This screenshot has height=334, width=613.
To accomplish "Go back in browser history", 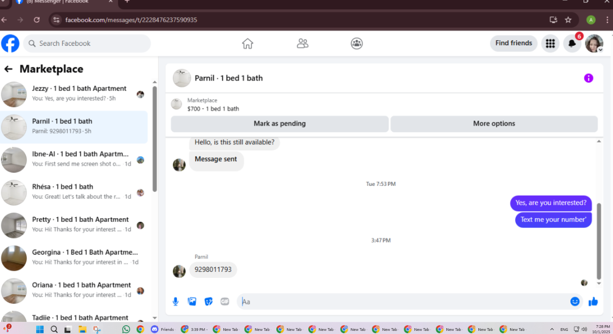I will (4, 20).
